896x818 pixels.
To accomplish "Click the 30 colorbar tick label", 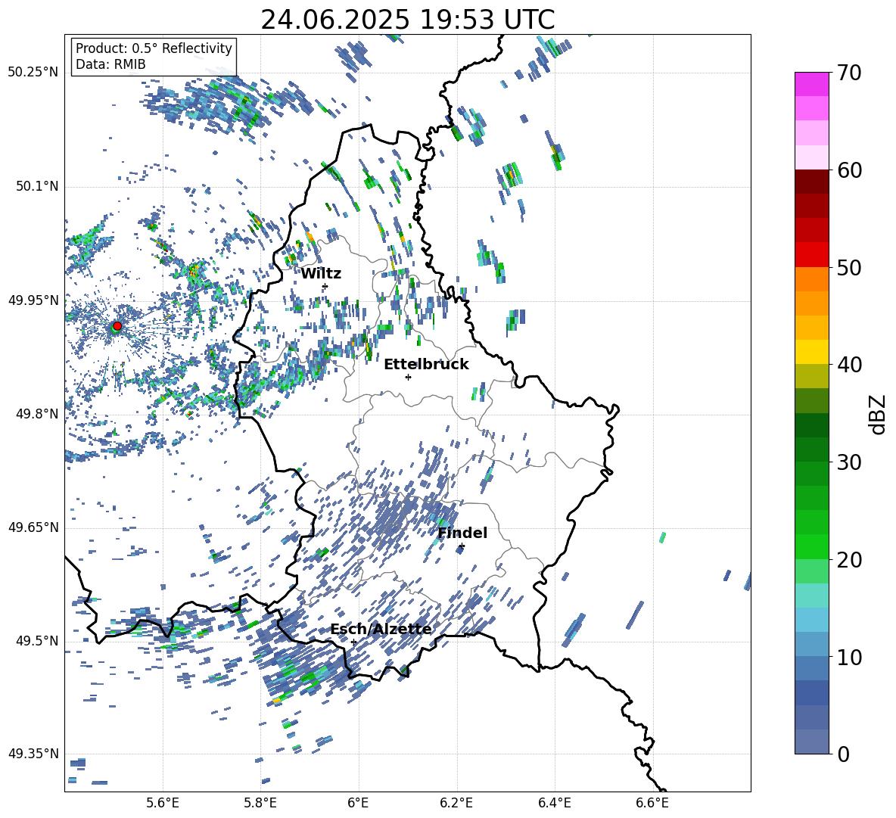I will (849, 462).
